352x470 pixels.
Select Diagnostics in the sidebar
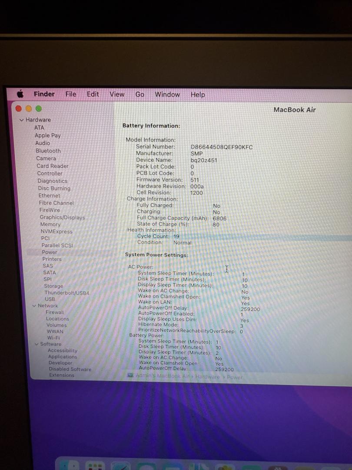[x=53, y=181]
